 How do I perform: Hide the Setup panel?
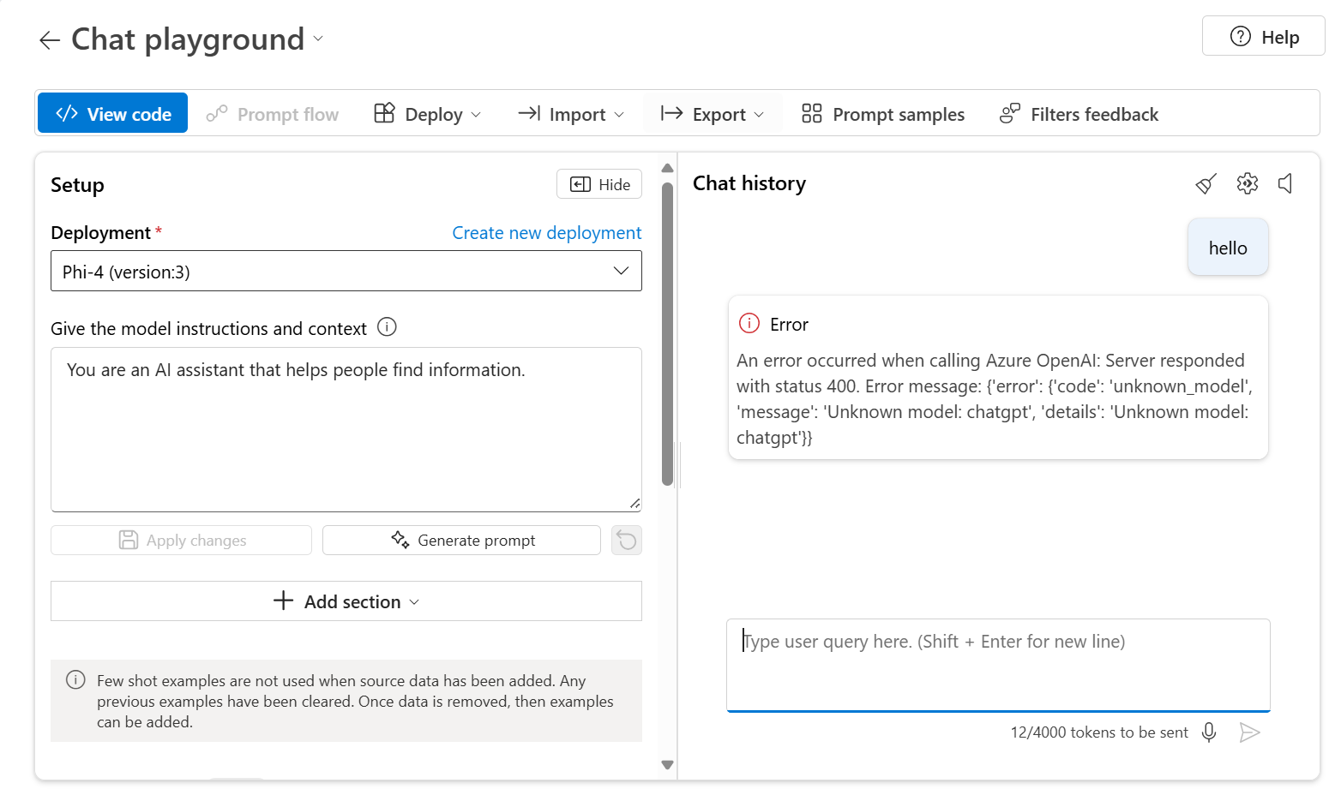599,184
